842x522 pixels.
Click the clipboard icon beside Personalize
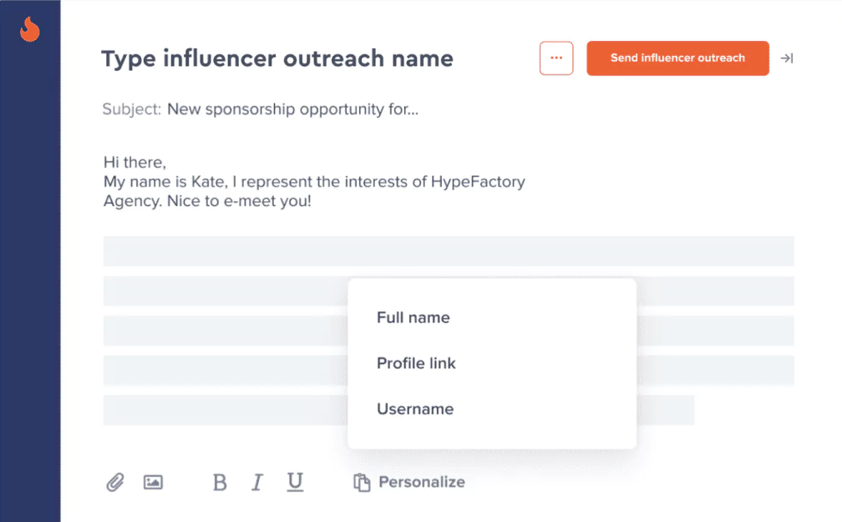[x=362, y=482]
